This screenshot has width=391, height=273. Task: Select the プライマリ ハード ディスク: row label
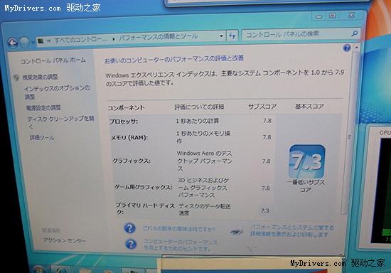(x=145, y=209)
